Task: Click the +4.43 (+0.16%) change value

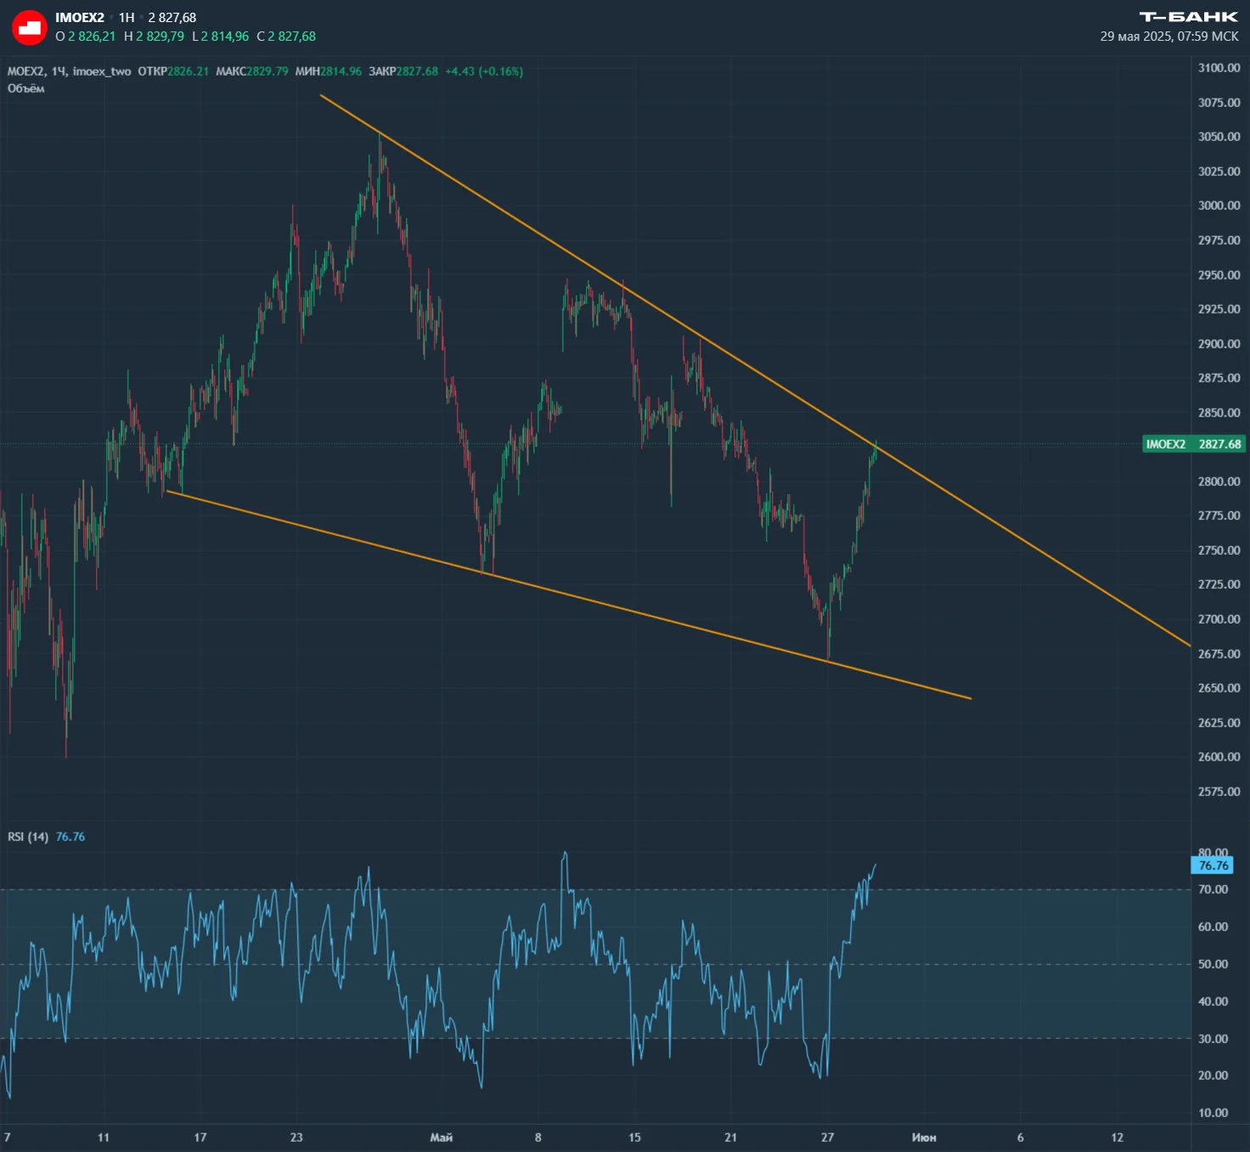Action: (x=484, y=71)
